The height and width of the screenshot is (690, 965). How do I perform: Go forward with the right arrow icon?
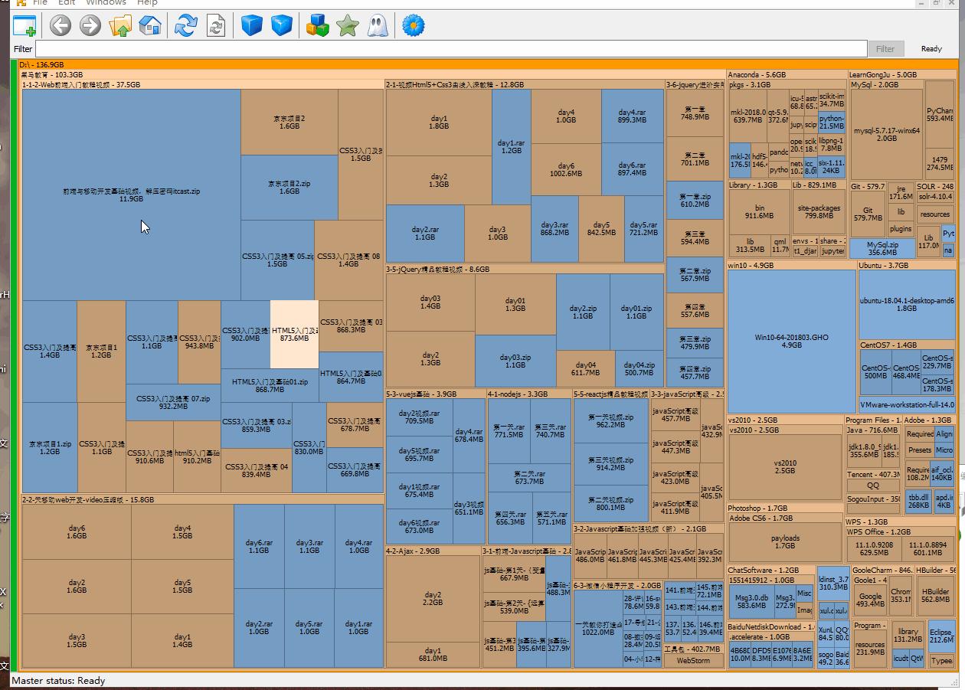click(x=90, y=25)
